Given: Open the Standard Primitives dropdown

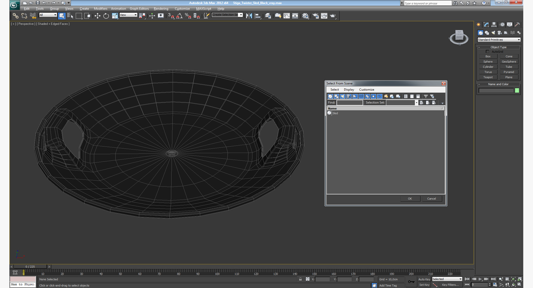Looking at the screenshot, I should coord(499,40).
